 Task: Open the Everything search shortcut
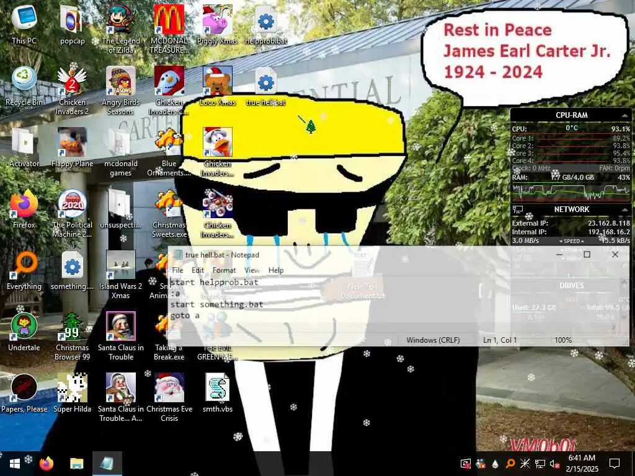(x=24, y=270)
